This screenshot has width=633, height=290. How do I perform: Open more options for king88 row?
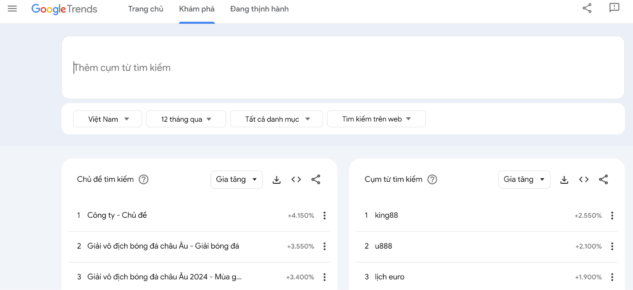(612, 215)
